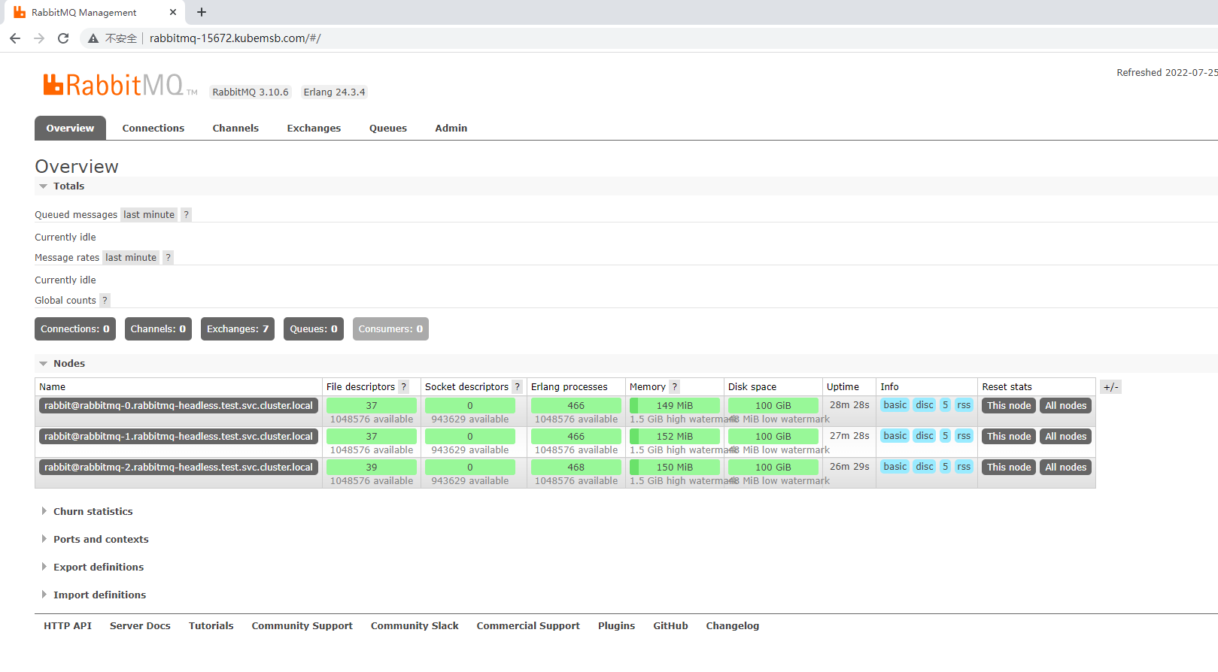The image size is (1218, 672).
Task: Open the Server Docs footer link
Action: (140, 626)
